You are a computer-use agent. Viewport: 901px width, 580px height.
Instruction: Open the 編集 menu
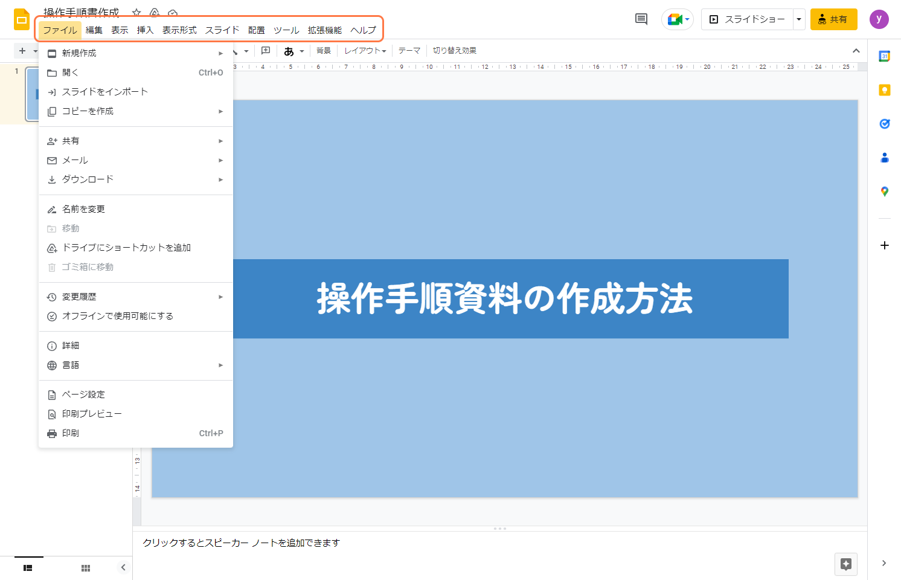point(94,30)
